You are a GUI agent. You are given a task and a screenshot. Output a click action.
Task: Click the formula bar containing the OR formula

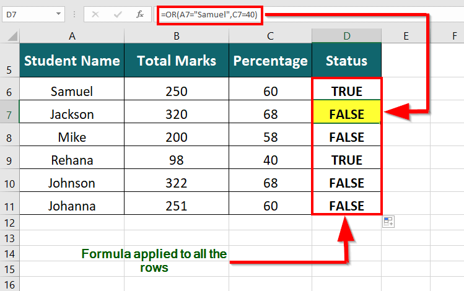(x=308, y=14)
